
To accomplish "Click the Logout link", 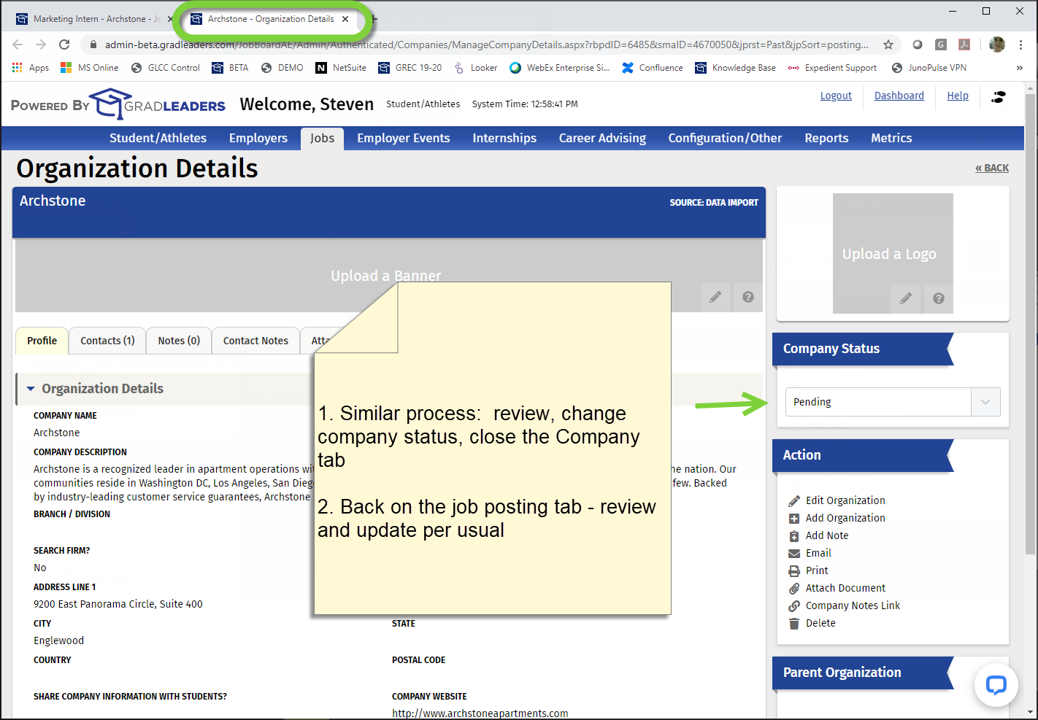I will [x=836, y=96].
